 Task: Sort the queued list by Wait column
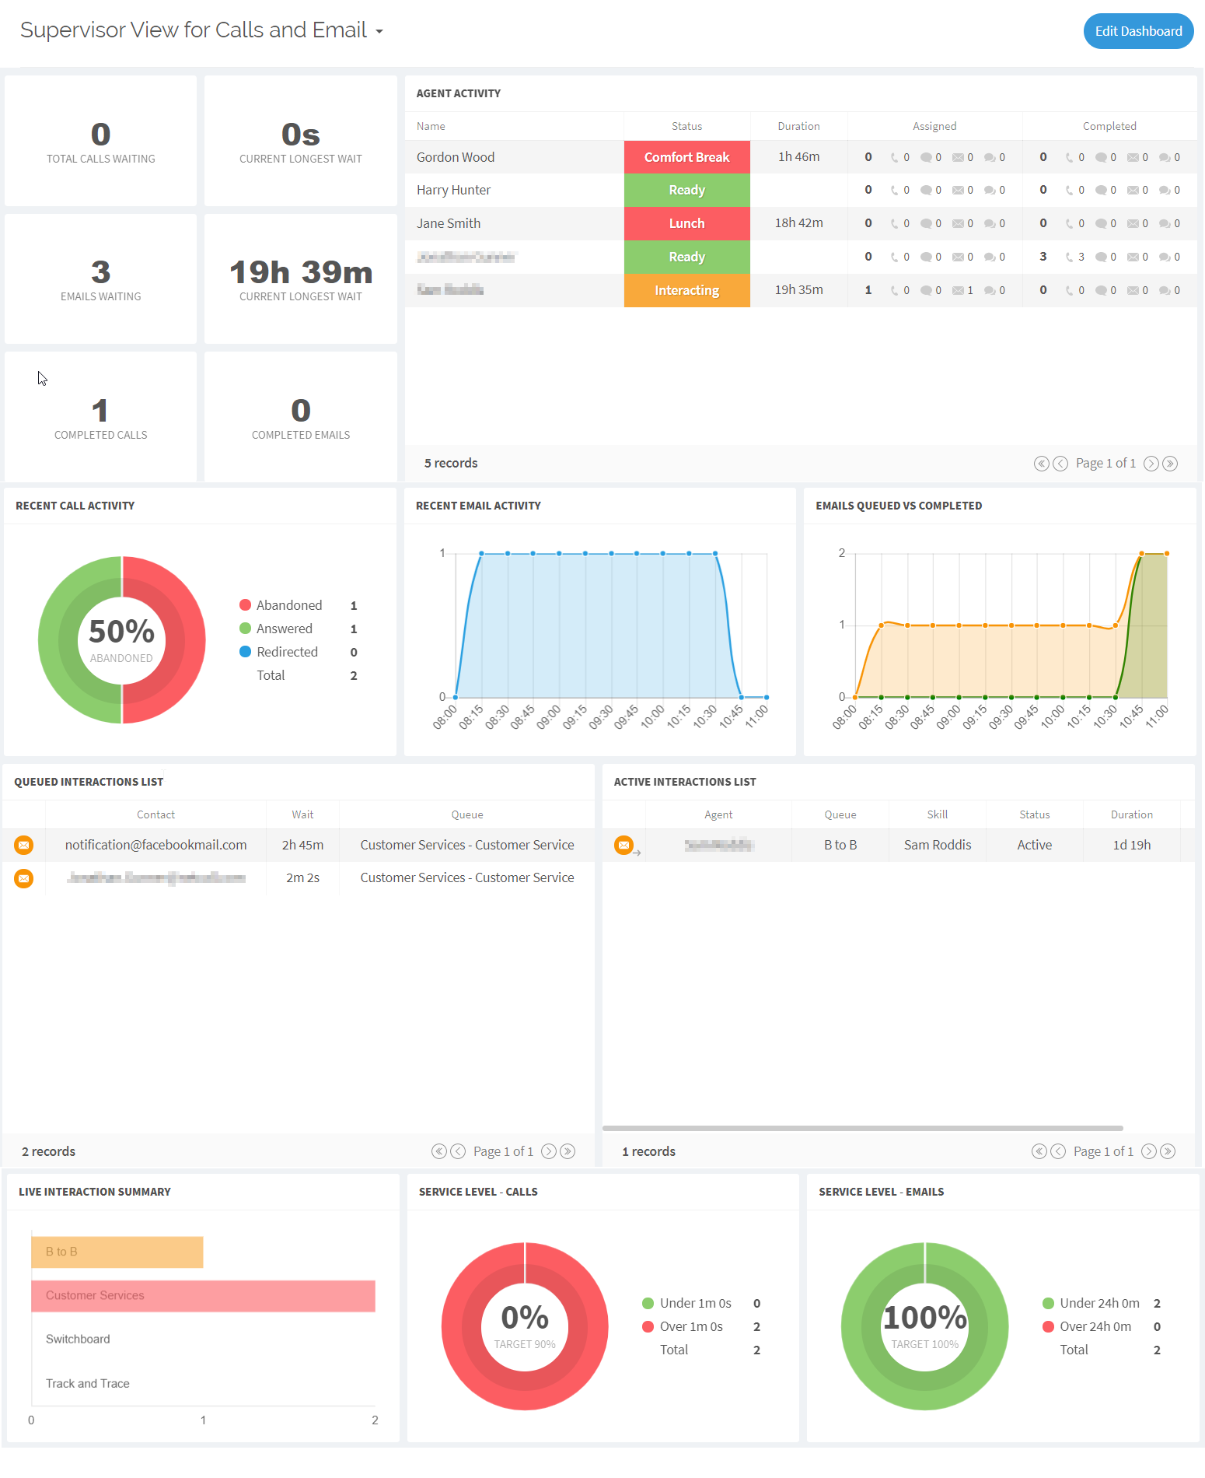[x=302, y=814]
